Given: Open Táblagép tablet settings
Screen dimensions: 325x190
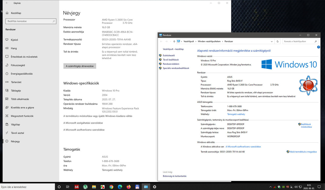Looking at the screenshot, I should coord(16,91).
